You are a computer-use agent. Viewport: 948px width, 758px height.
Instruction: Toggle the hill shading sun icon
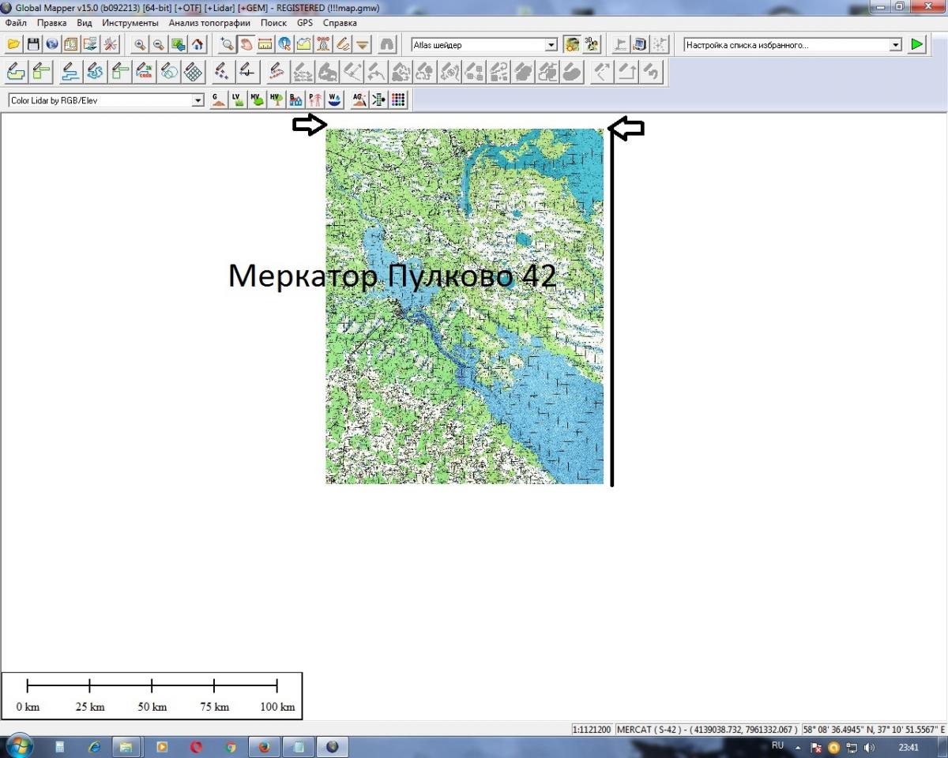573,44
